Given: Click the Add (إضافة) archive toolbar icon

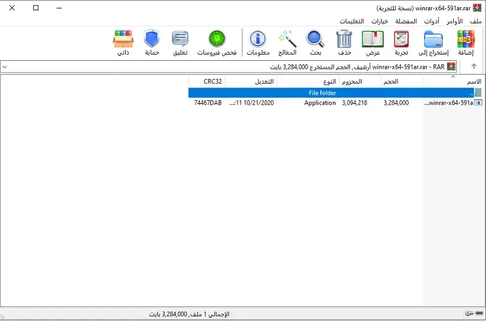Looking at the screenshot, I should pos(465,43).
